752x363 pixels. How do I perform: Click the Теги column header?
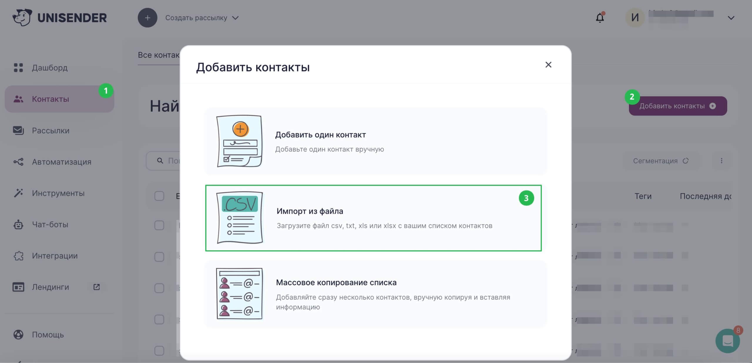pyautogui.click(x=643, y=196)
